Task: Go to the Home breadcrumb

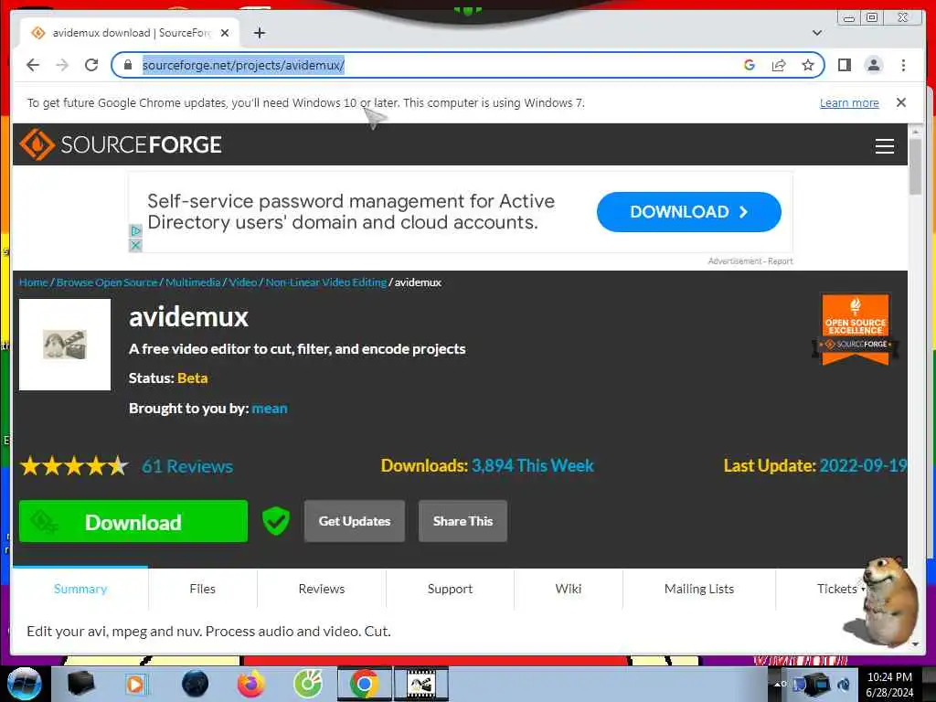Action: click(34, 282)
